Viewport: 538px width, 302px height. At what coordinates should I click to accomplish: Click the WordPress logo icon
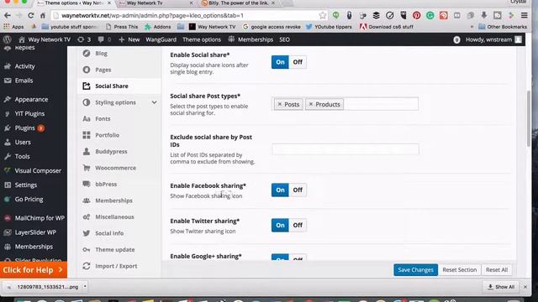[x=8, y=39]
